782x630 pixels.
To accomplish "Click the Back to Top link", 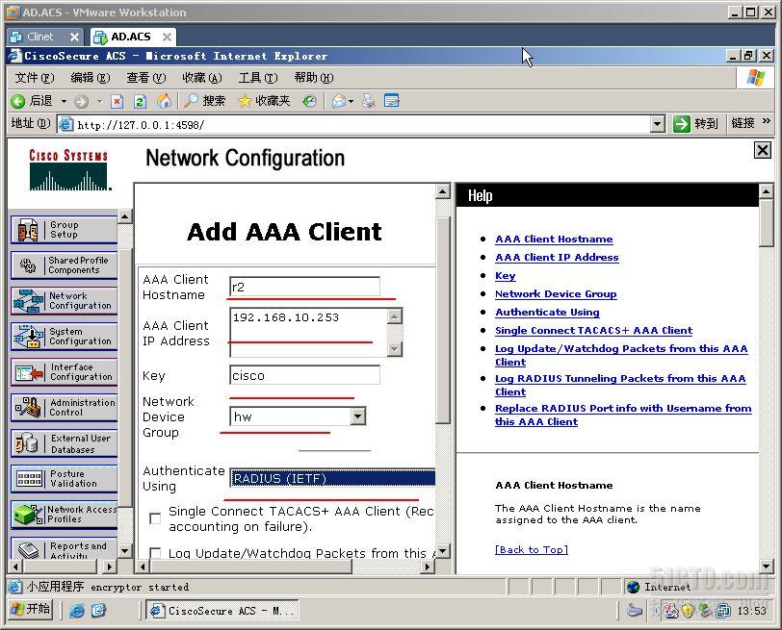I will coord(532,549).
